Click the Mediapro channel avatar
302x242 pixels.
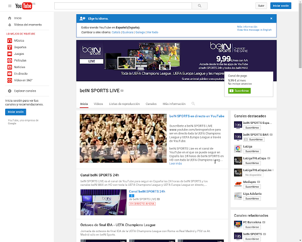[x=238, y=184]
